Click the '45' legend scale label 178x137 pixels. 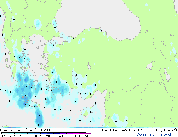point(80,136)
